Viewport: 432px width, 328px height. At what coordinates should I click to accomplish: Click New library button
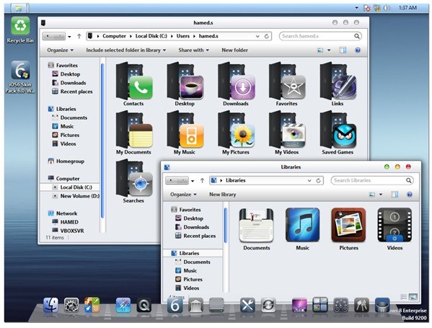222,195
